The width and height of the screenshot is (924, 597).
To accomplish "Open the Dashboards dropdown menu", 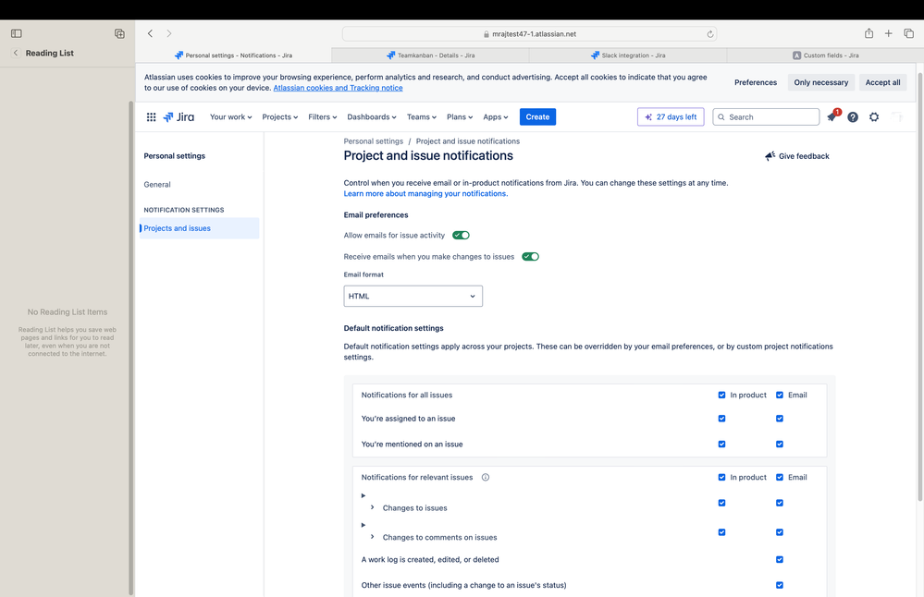I will point(371,117).
